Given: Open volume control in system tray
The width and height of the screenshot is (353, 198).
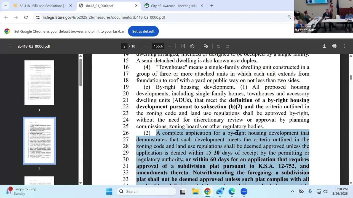Looking at the screenshot, I should click(x=325, y=191).
